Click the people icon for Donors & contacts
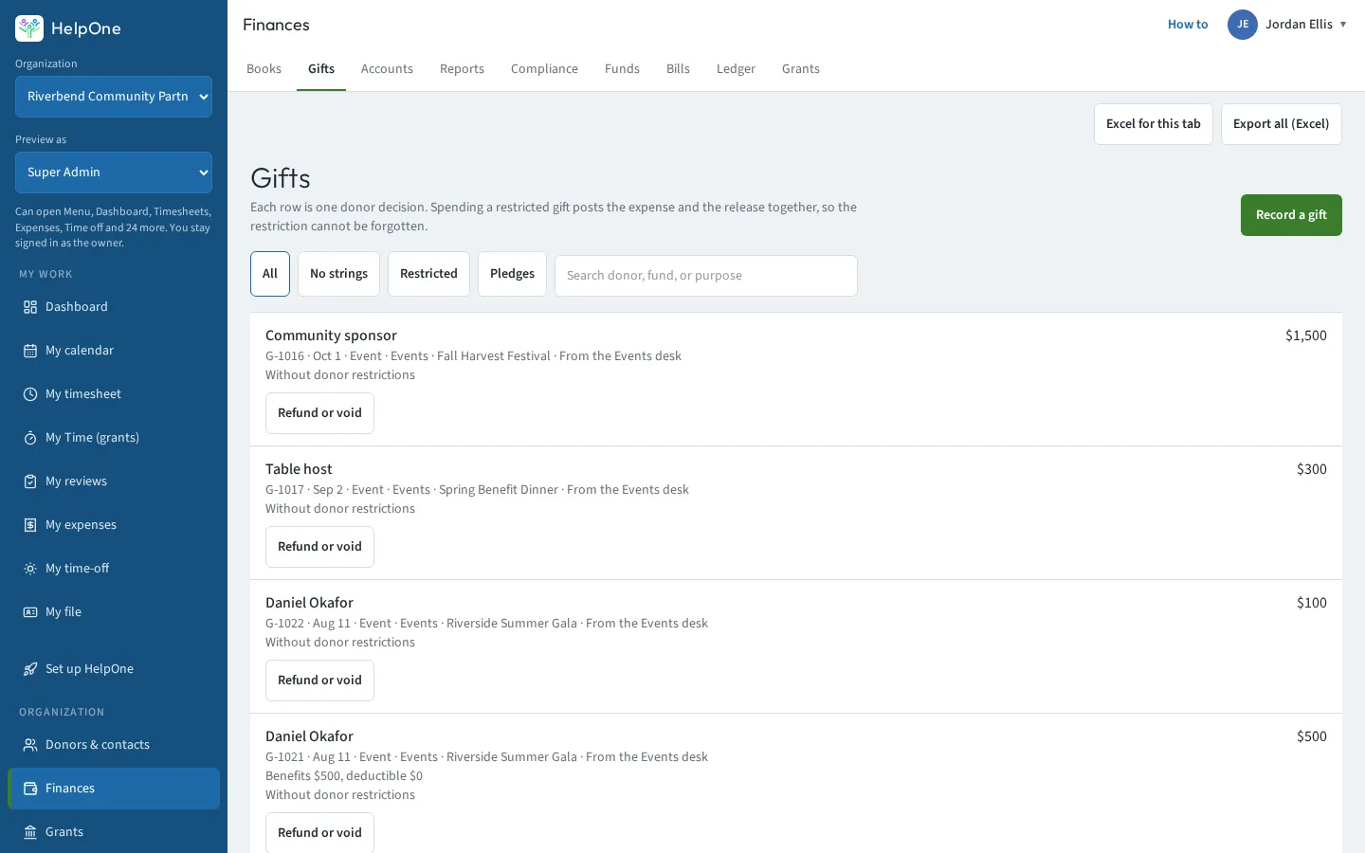 [x=30, y=745]
